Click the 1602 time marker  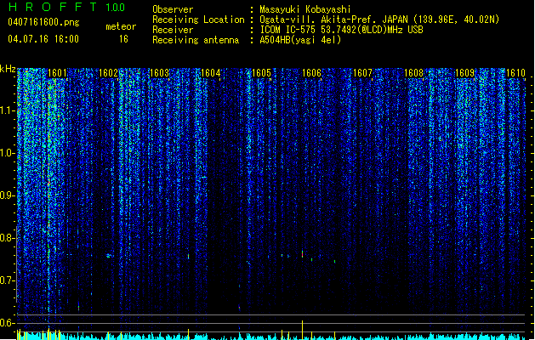pos(108,73)
